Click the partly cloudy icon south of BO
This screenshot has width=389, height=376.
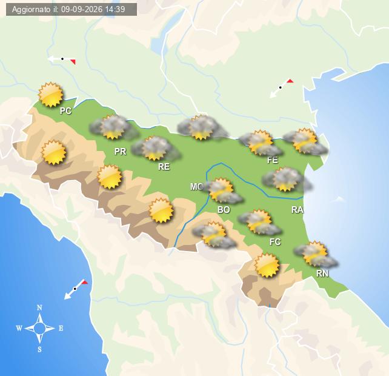pos(214,235)
